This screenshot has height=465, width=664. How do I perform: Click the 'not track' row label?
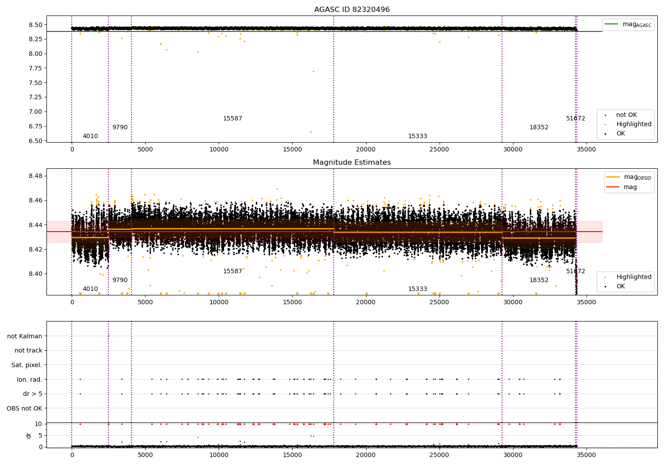pos(28,350)
